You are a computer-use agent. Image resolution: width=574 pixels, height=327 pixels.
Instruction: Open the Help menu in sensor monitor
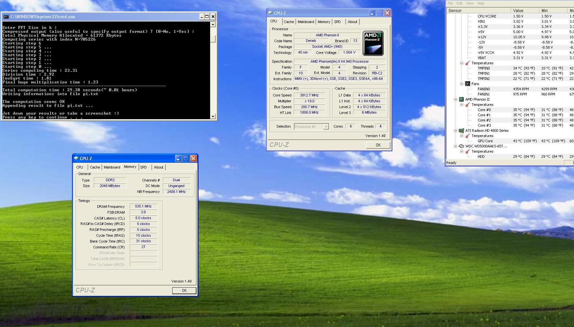(481, 3)
